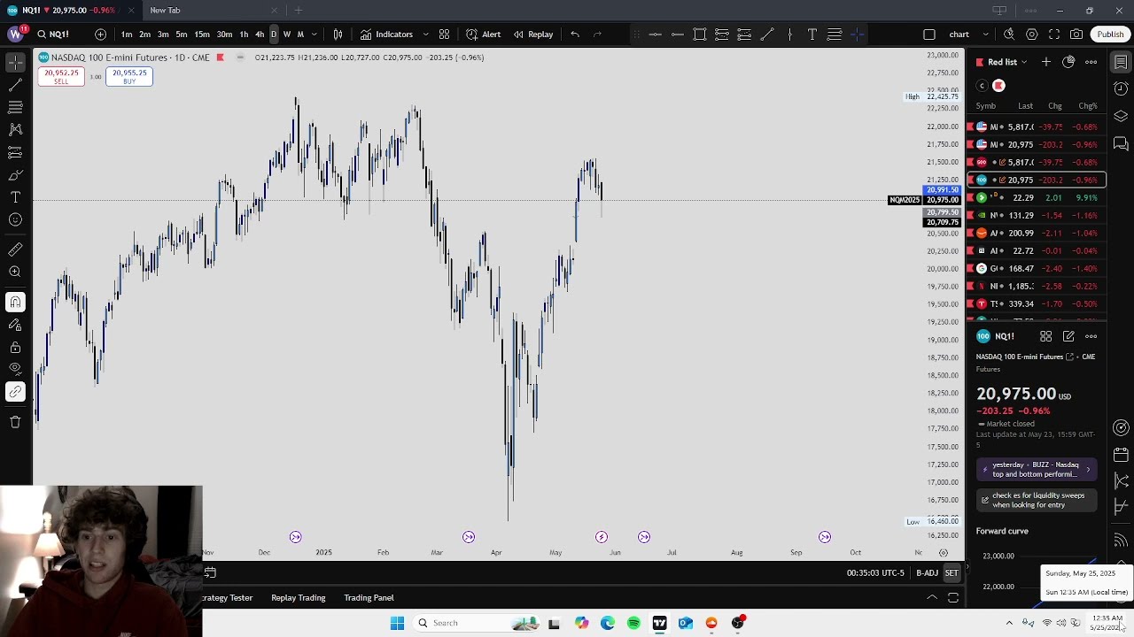Open the alerts panel clock icon

pyautogui.click(x=1121, y=88)
